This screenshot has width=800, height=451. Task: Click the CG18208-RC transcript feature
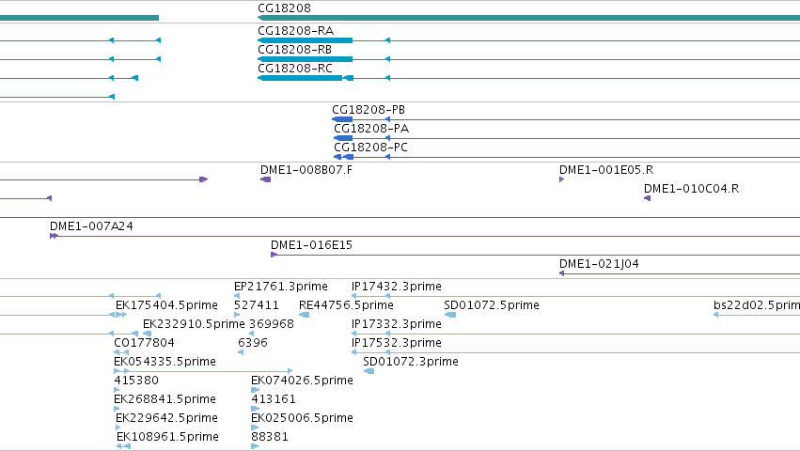point(306,78)
